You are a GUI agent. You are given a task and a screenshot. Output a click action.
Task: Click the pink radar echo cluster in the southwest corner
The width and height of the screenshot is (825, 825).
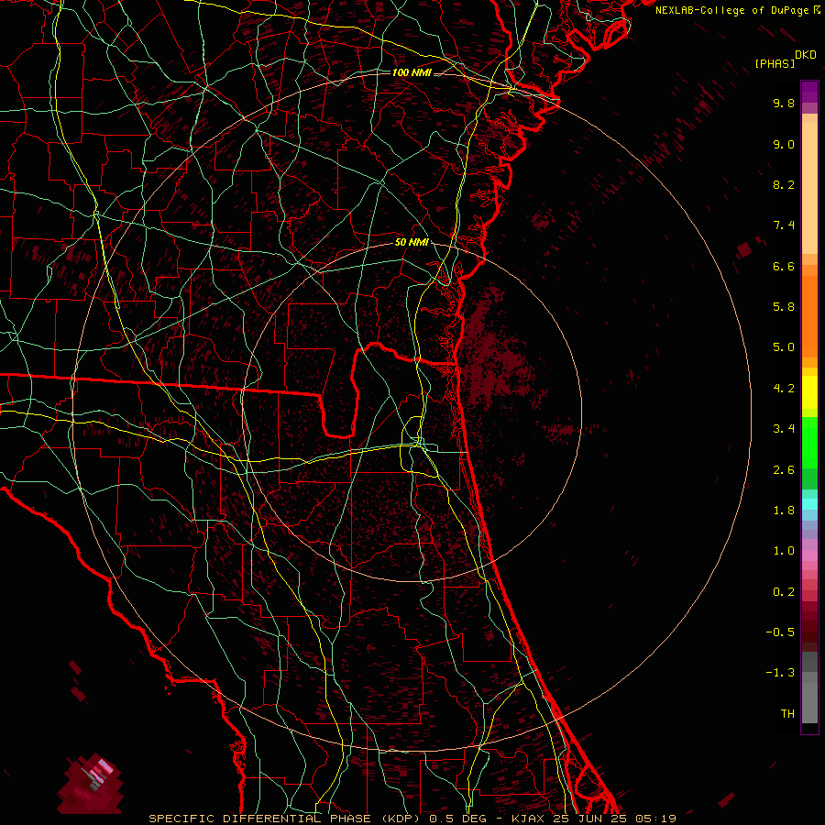[91, 783]
